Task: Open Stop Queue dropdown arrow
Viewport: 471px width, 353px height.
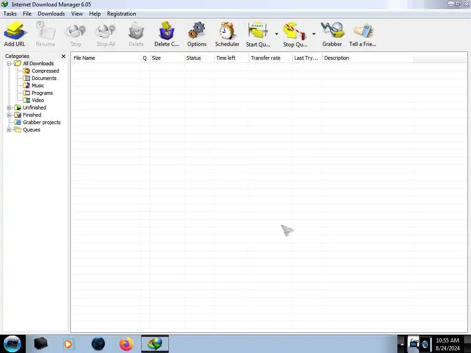Action: point(314,34)
